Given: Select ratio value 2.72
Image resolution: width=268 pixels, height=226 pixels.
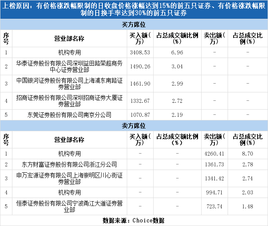Looking at the screenshot, I should 177,101.
